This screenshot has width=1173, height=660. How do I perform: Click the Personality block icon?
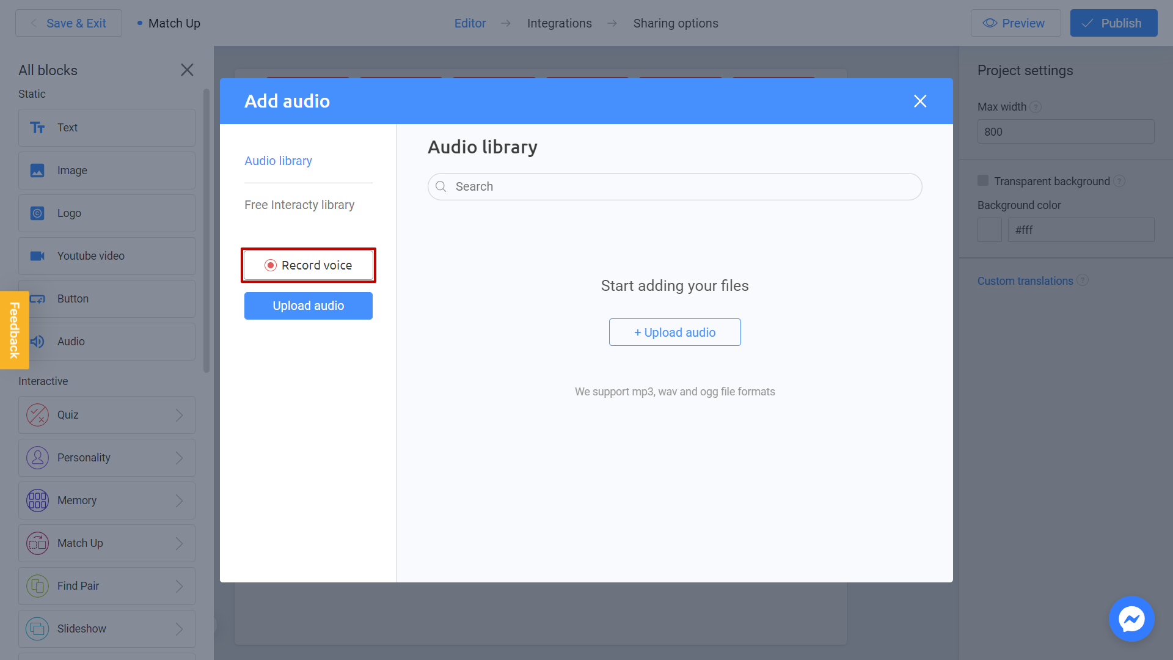pyautogui.click(x=37, y=457)
